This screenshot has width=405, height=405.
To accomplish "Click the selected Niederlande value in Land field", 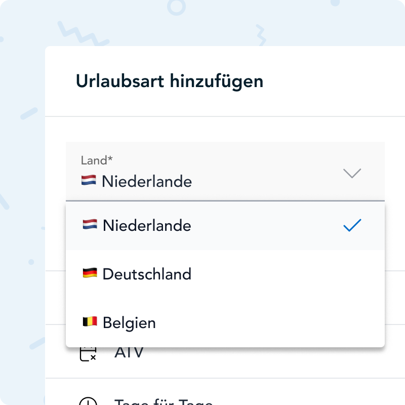I will [x=147, y=181].
